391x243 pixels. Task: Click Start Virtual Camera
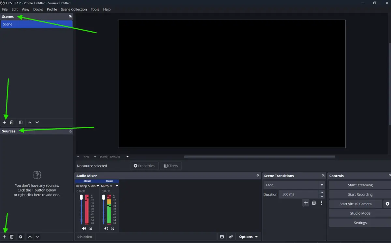355,204
